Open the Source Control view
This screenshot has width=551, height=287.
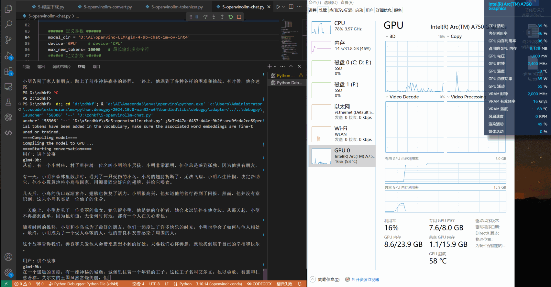point(8,40)
